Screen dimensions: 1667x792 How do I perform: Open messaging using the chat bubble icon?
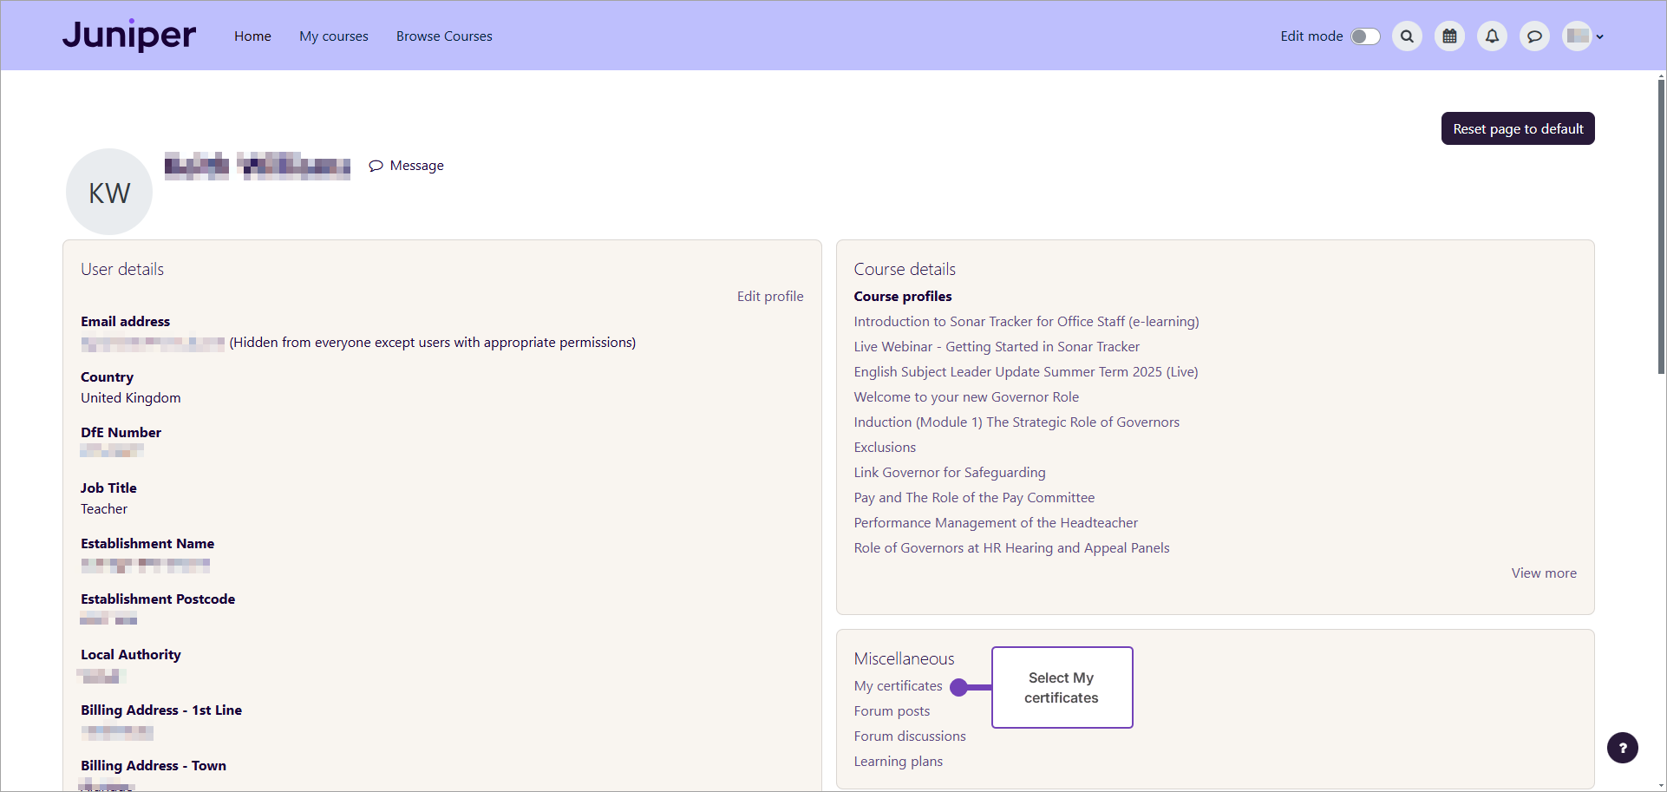click(1534, 36)
